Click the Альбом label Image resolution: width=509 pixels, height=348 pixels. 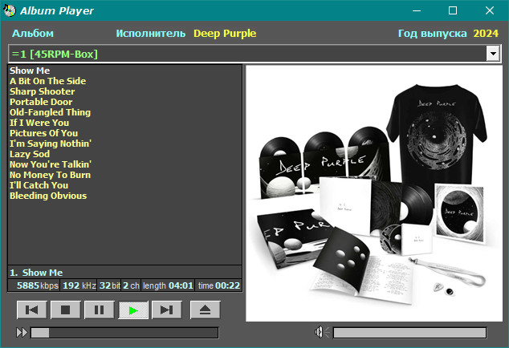click(33, 33)
